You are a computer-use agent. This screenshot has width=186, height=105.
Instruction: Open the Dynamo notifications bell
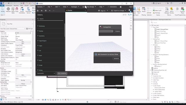pos(129,10)
